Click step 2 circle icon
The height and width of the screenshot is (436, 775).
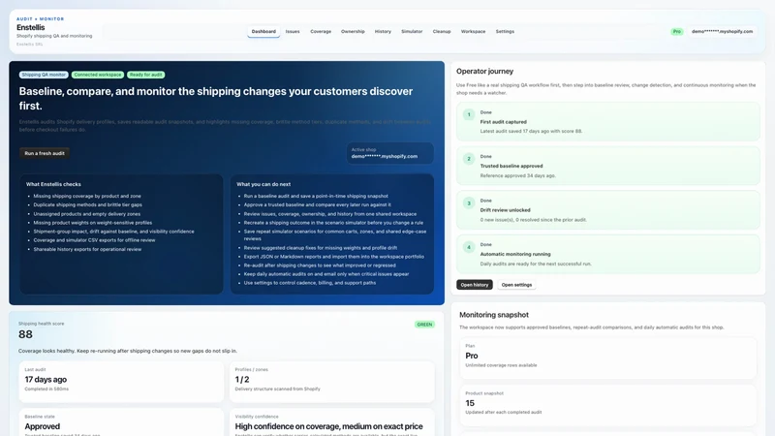(469, 159)
